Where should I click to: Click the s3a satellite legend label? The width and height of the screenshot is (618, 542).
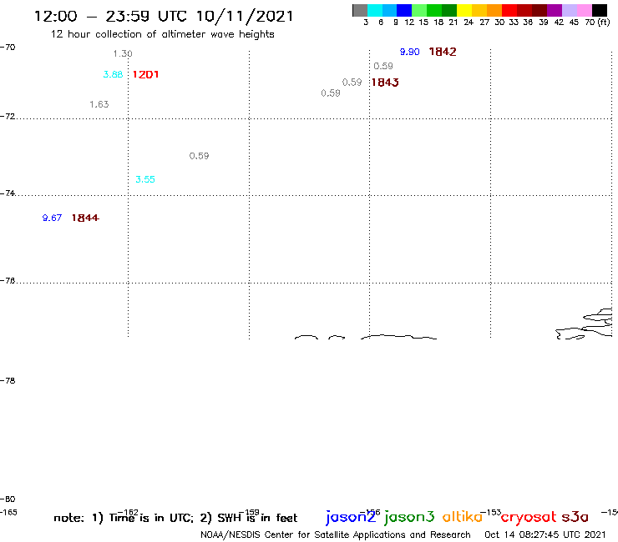(x=575, y=517)
